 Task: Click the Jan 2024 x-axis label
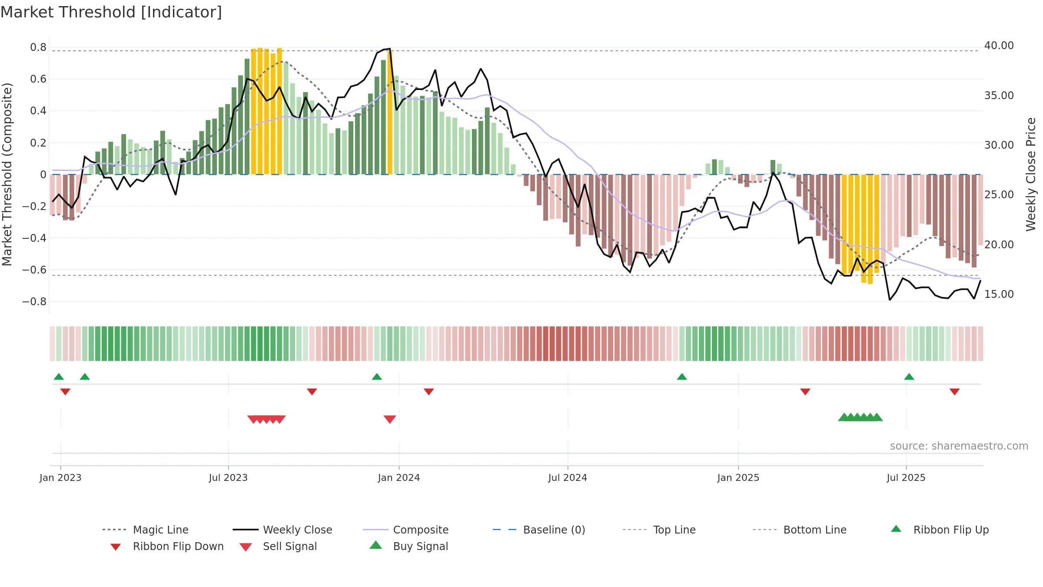click(399, 477)
